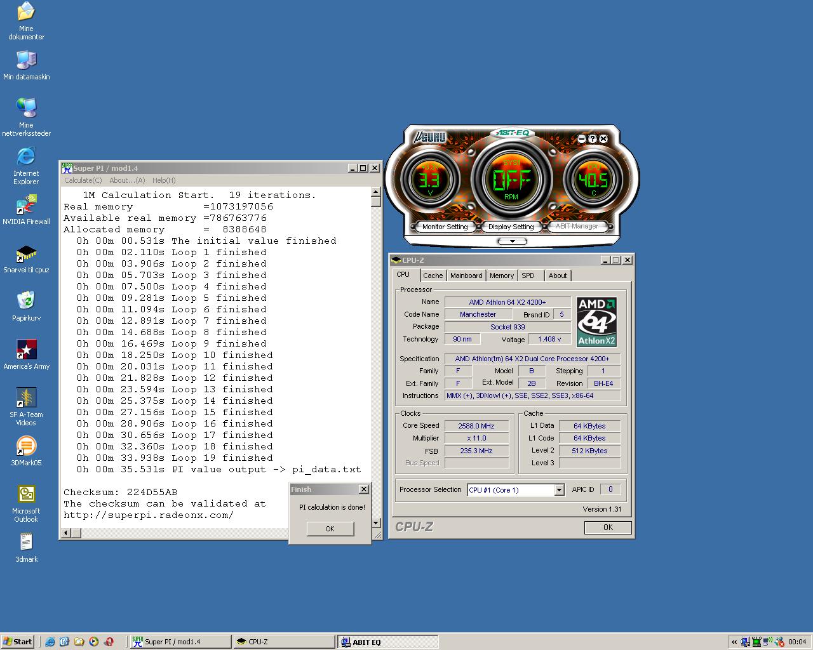The image size is (813, 650).
Task: Click the Super PI title bar icon
Action: [x=67, y=168]
